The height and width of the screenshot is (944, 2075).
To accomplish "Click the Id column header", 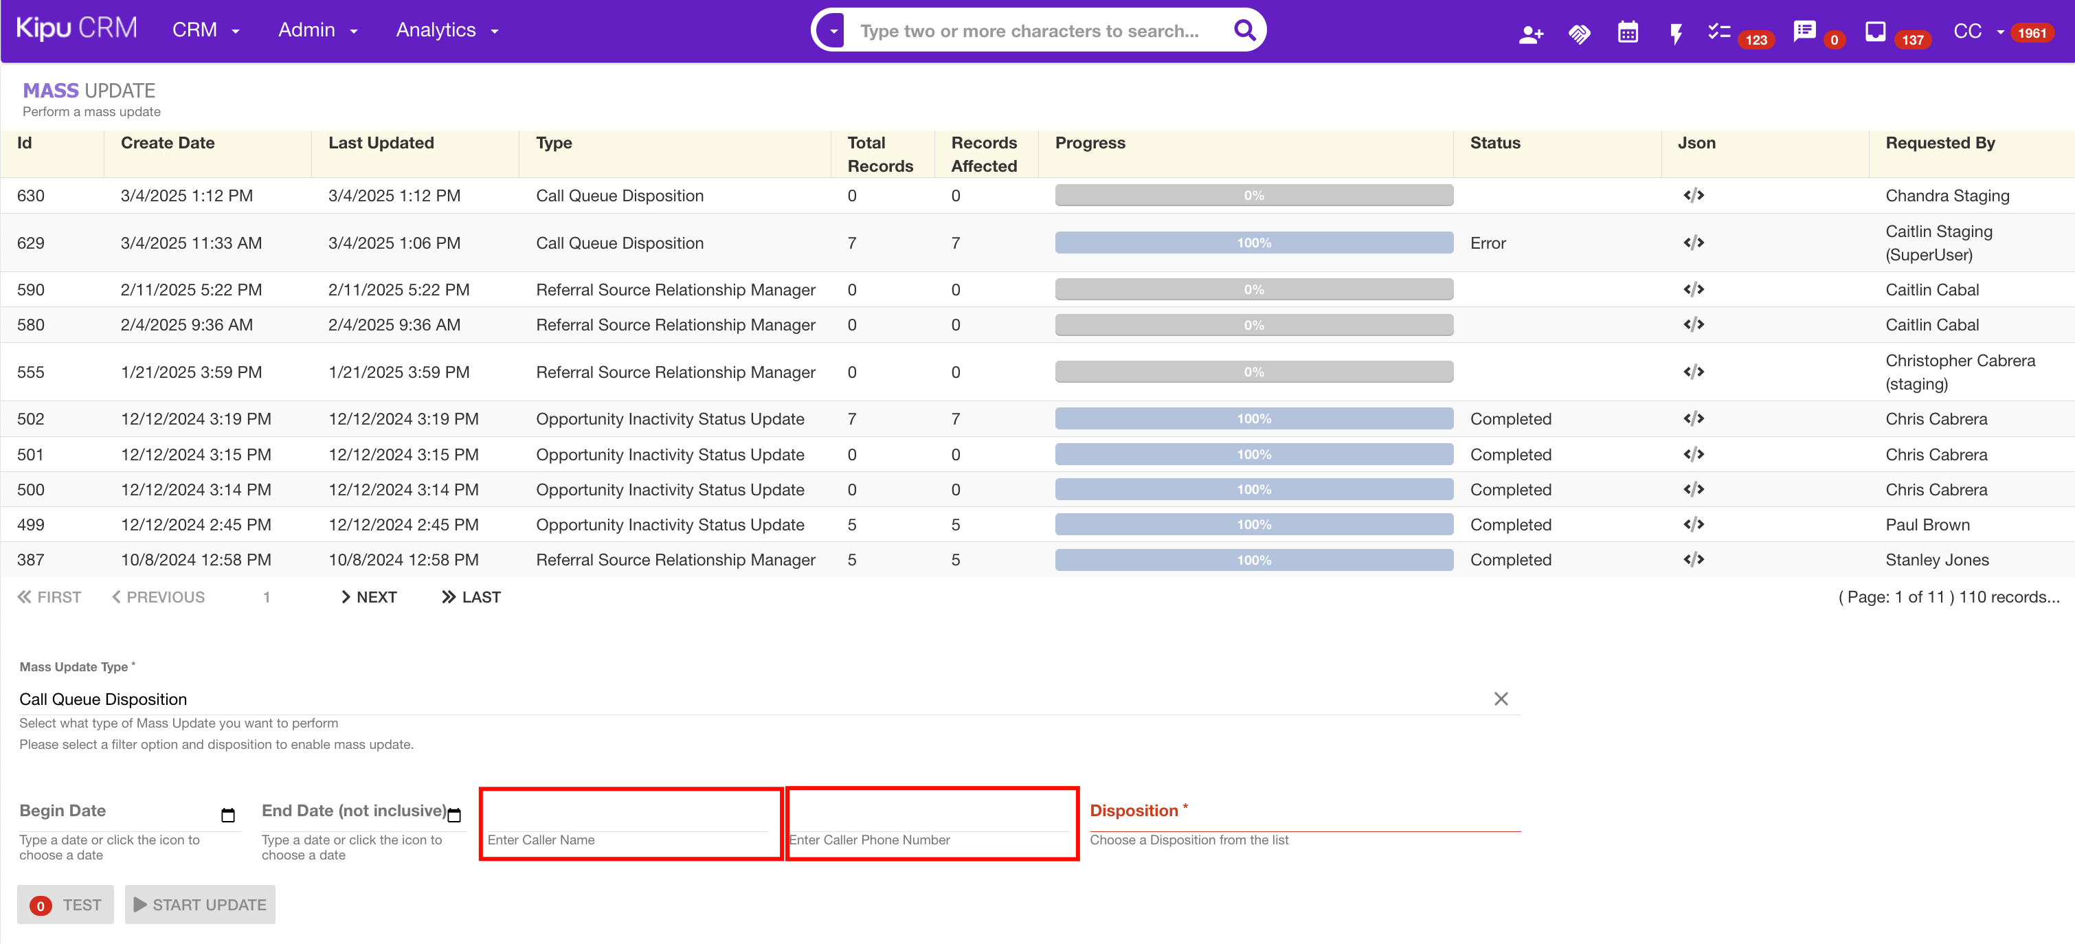I will (25, 143).
